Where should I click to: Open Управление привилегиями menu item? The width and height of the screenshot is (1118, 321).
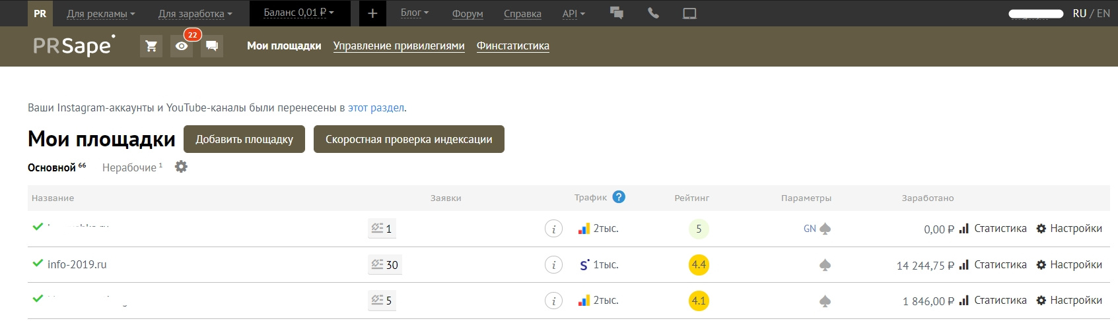point(399,45)
